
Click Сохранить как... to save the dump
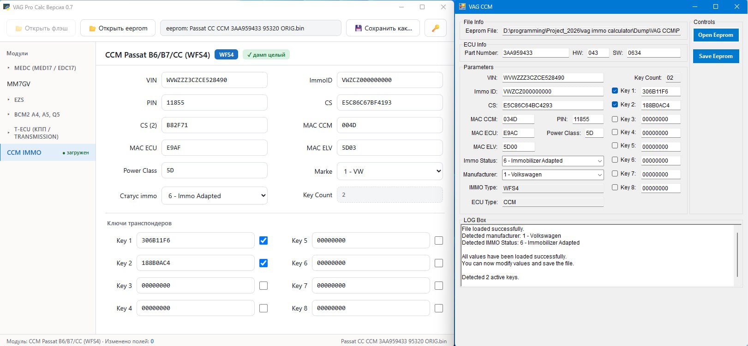[x=383, y=28]
